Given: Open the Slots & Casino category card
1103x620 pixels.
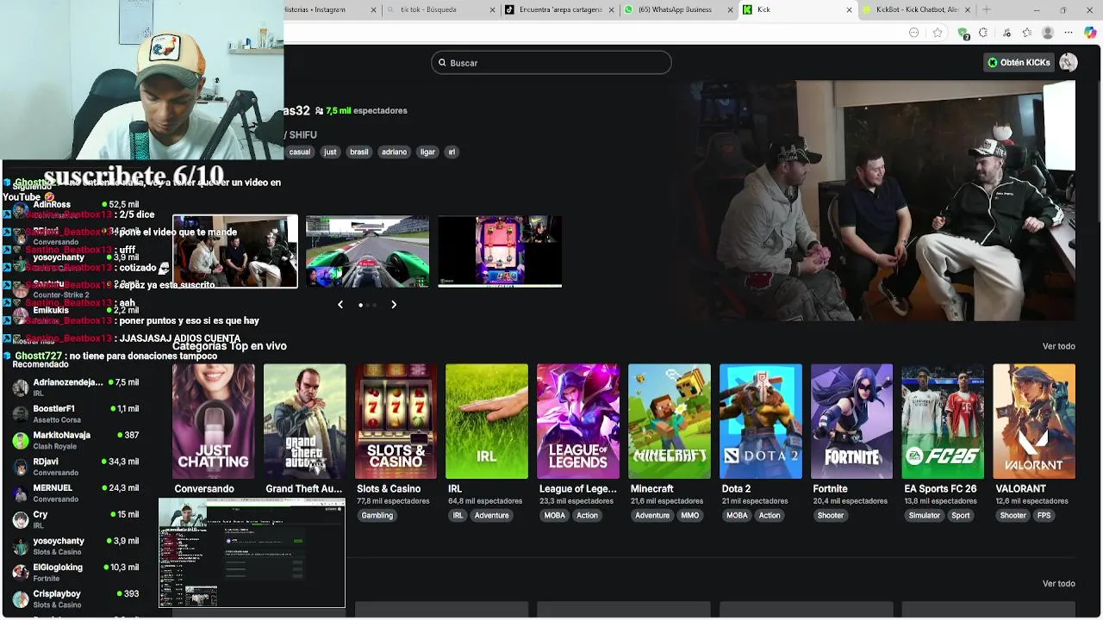Looking at the screenshot, I should click(396, 421).
